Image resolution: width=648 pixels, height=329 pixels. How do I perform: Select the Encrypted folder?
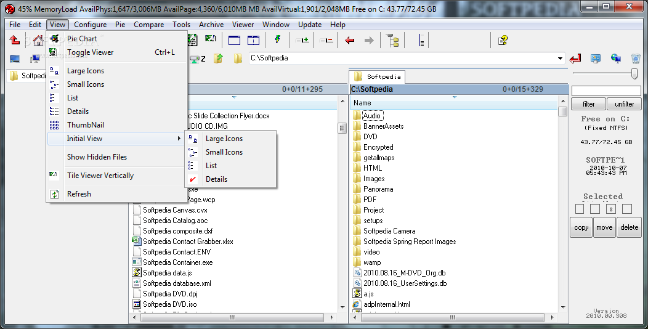pos(378,147)
